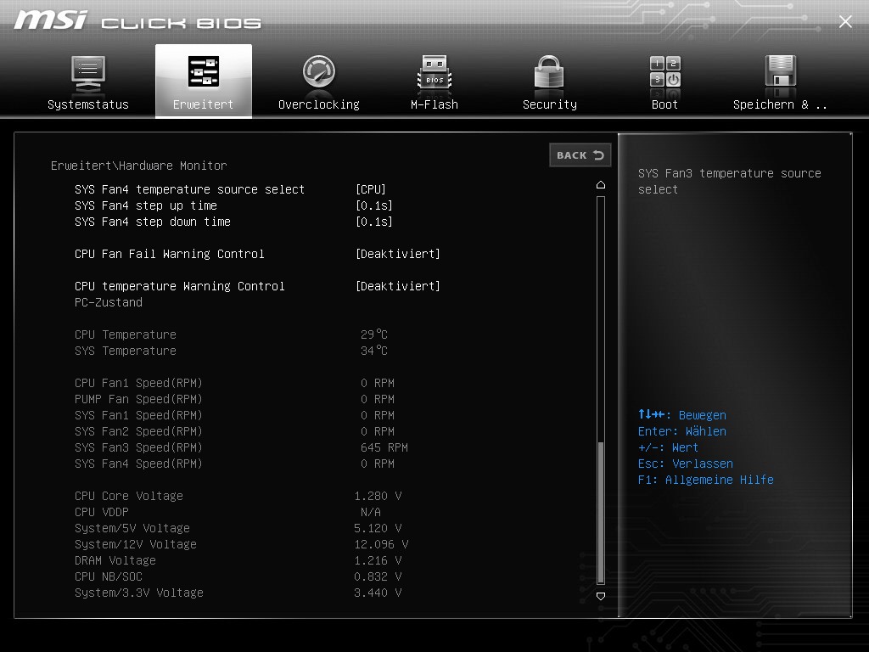
Task: Click PUMP Fan Speed(RPM) label
Action: click(138, 399)
